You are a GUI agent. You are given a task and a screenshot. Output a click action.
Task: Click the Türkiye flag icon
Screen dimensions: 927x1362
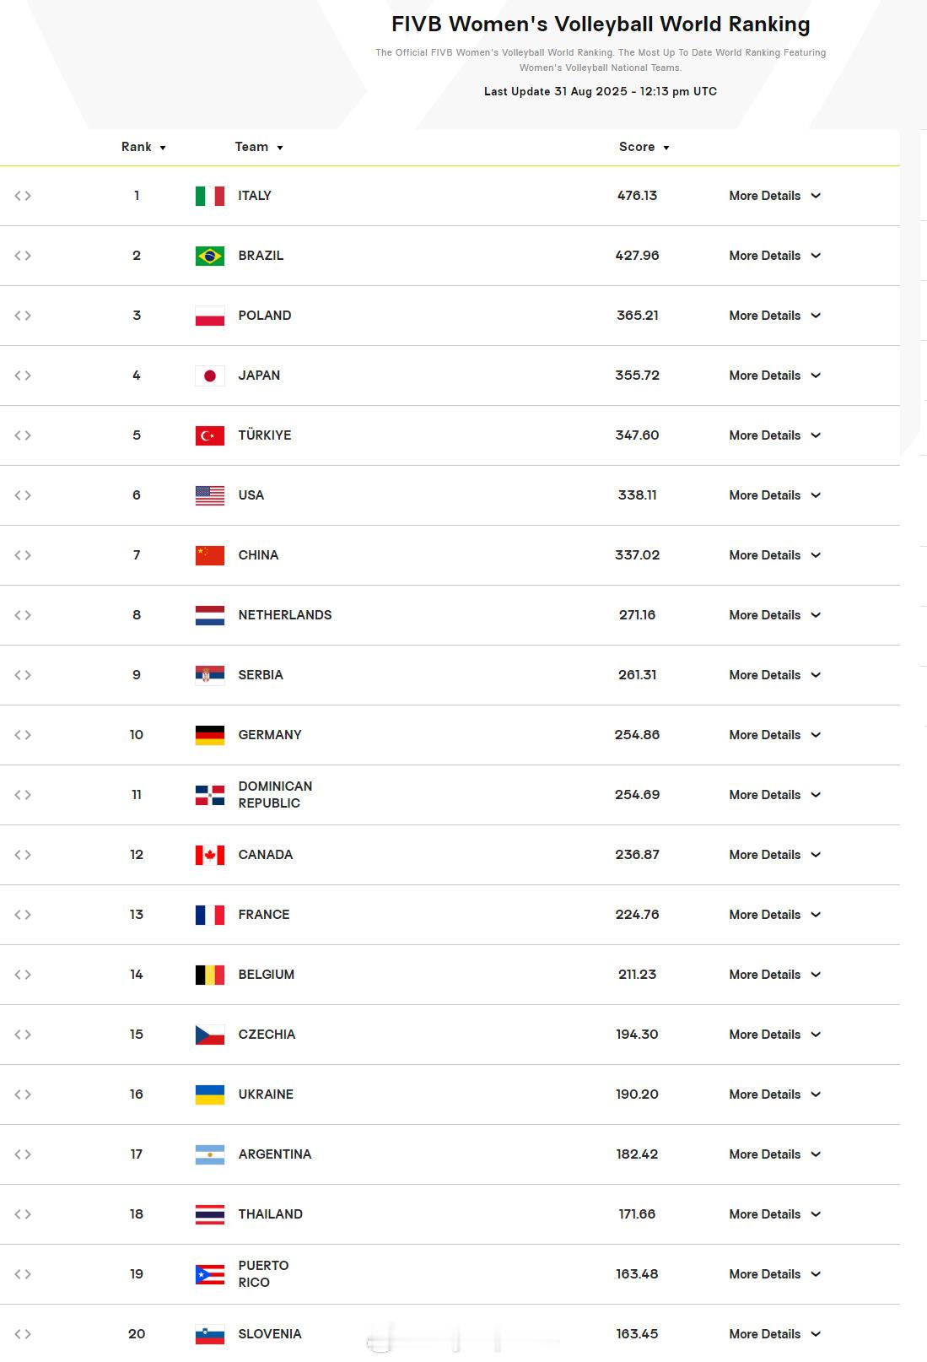(x=210, y=435)
